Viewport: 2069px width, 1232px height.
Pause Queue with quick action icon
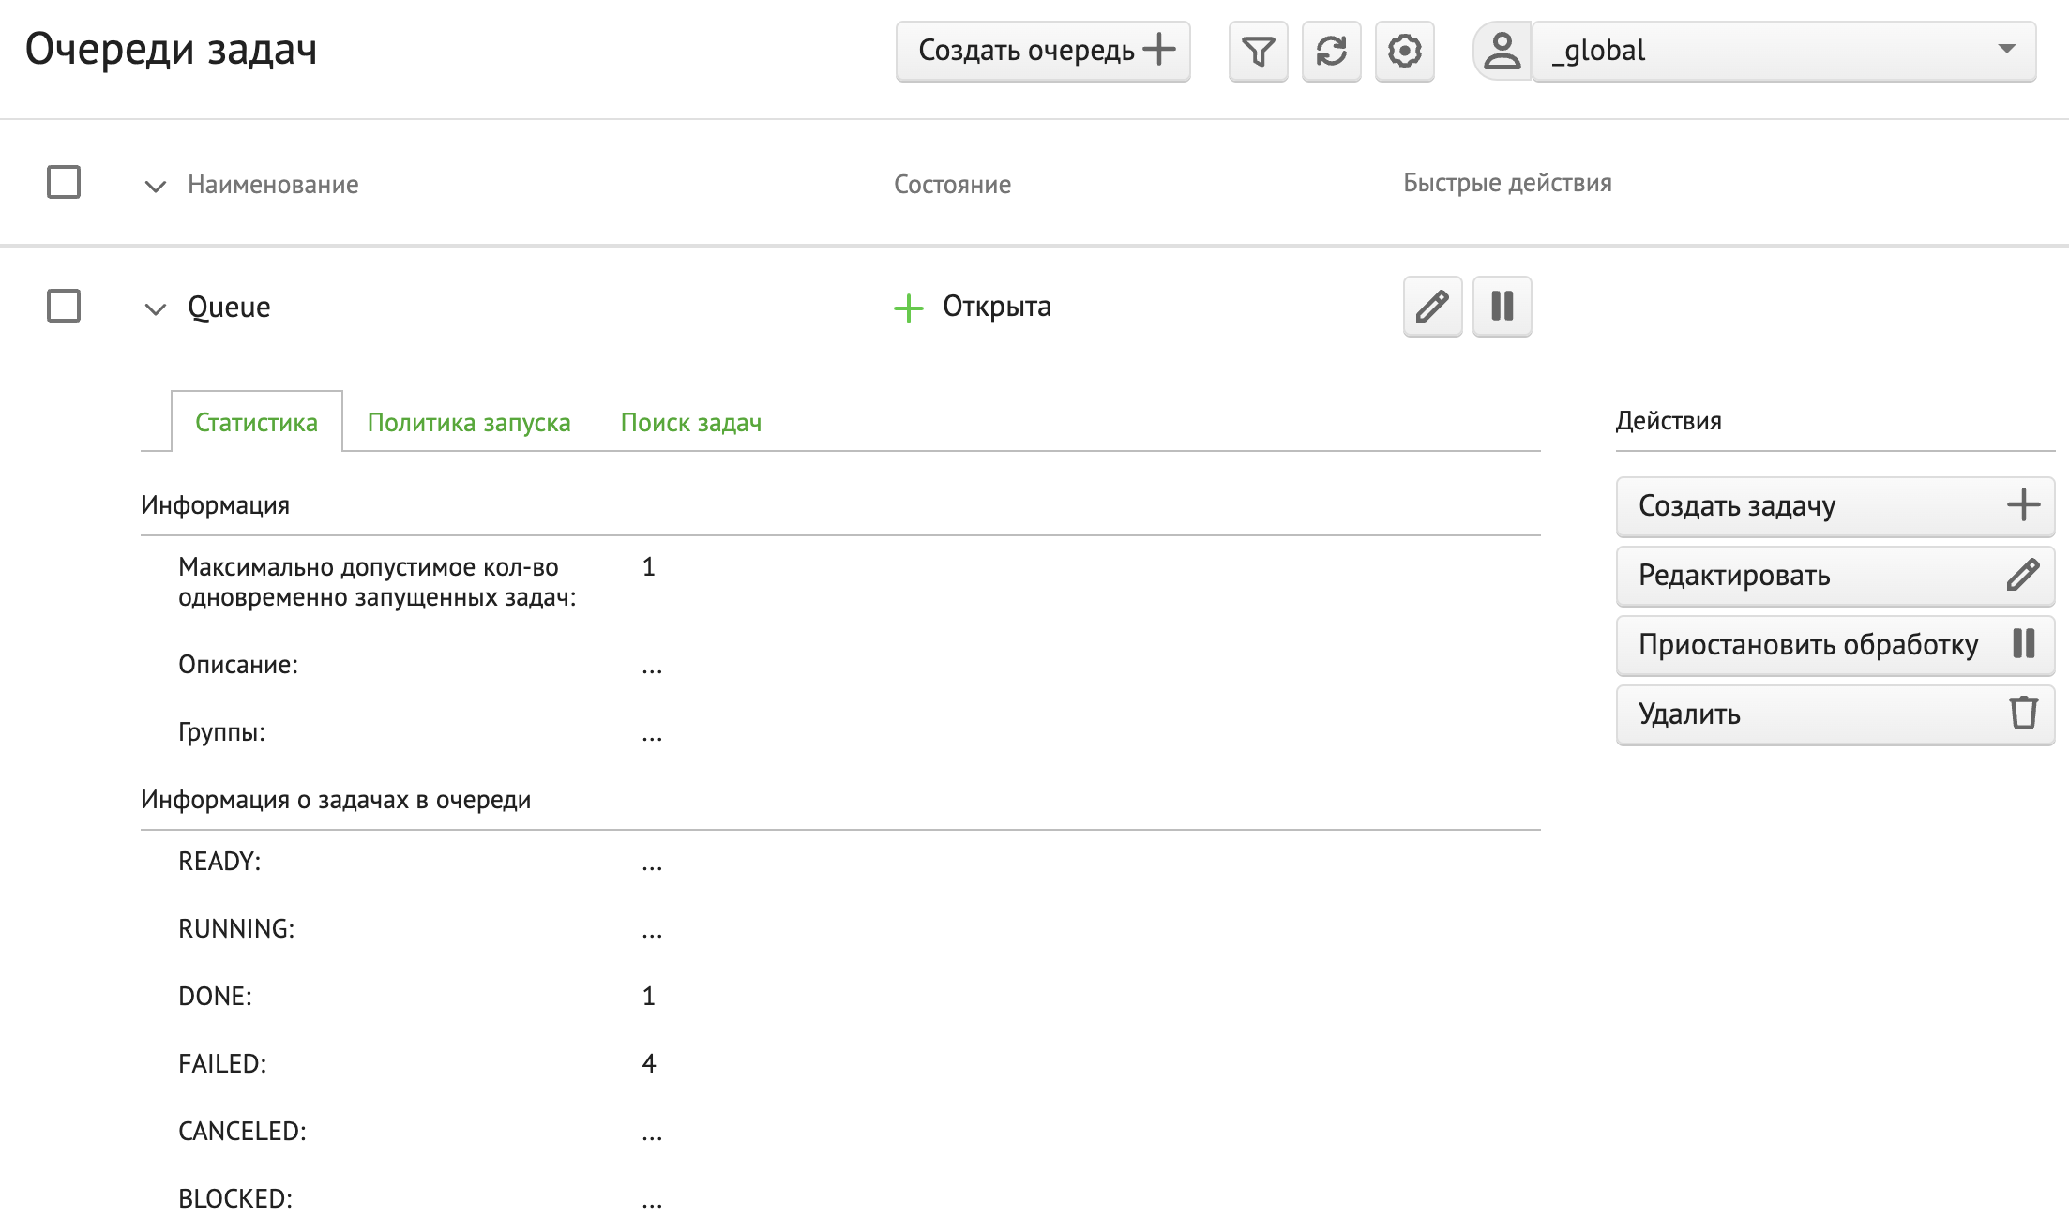coord(1502,307)
